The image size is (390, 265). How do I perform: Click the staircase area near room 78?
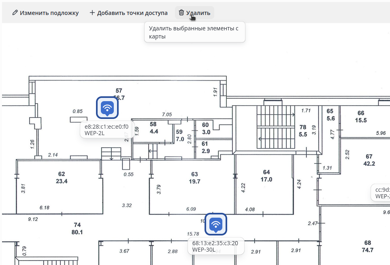pos(275,127)
